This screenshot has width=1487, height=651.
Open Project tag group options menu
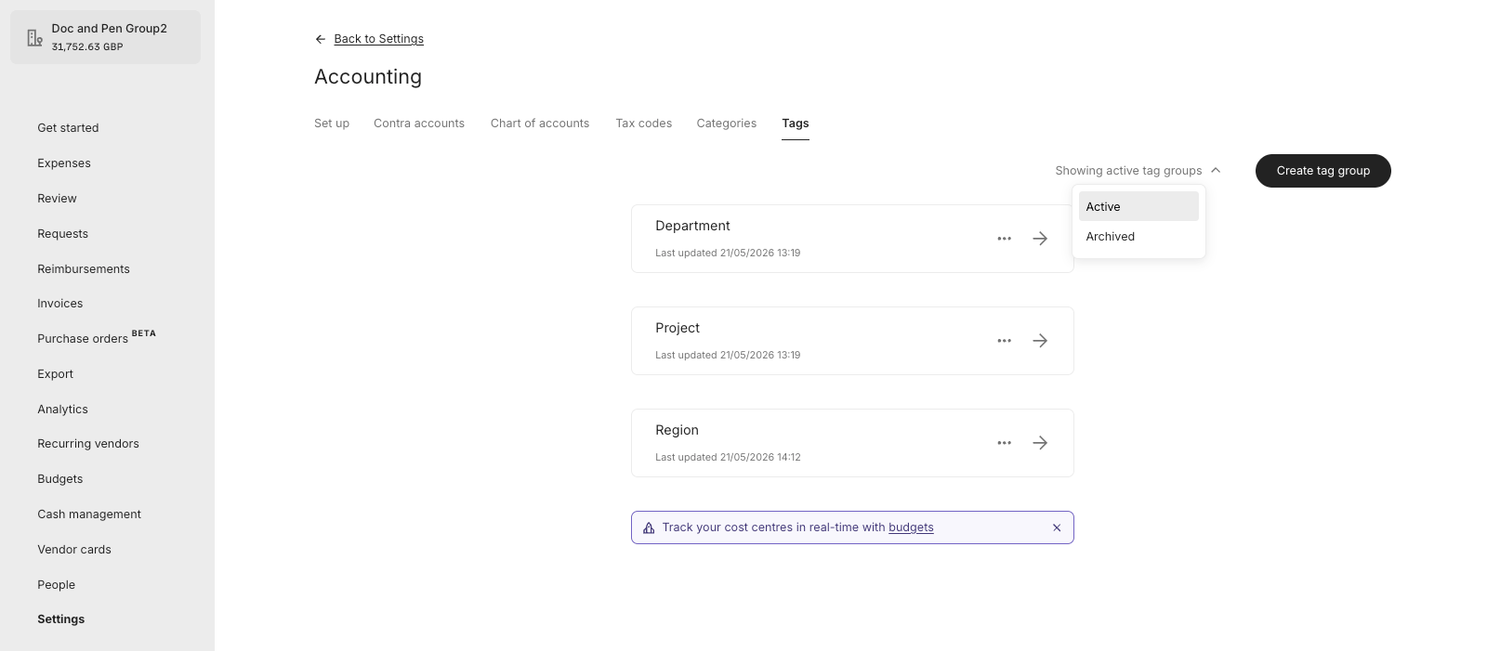tap(1004, 341)
